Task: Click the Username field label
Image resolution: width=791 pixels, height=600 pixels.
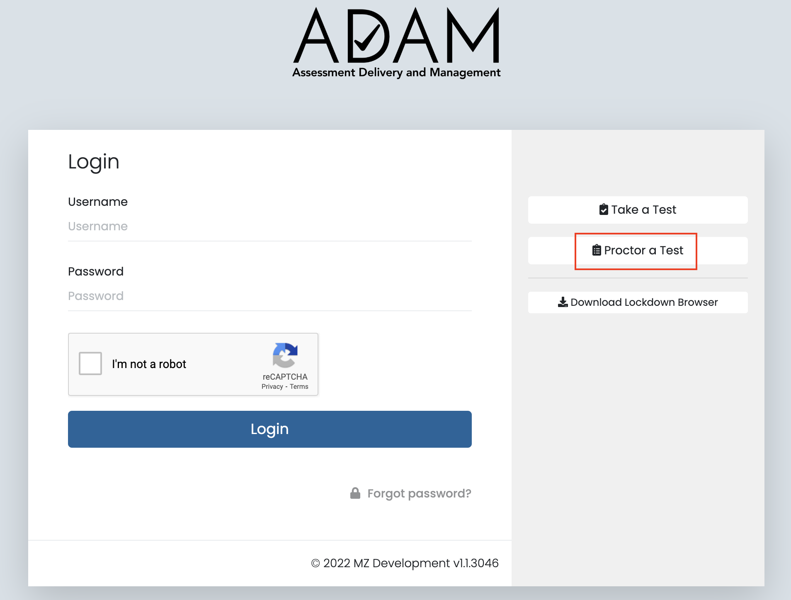Action: (98, 202)
